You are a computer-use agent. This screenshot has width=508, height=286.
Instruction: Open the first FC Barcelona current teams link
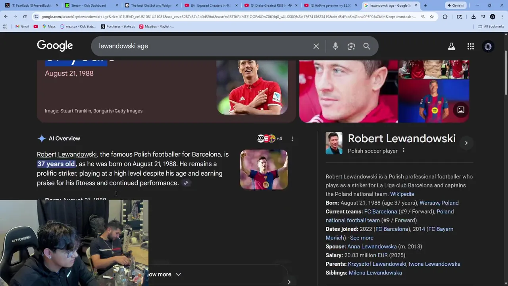[x=381, y=212]
